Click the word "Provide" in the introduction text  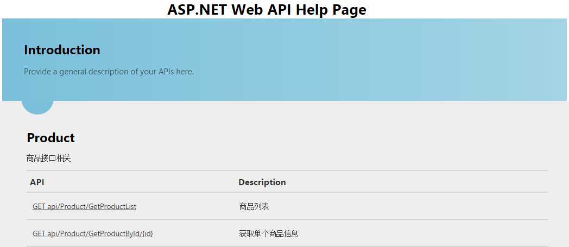[37, 72]
